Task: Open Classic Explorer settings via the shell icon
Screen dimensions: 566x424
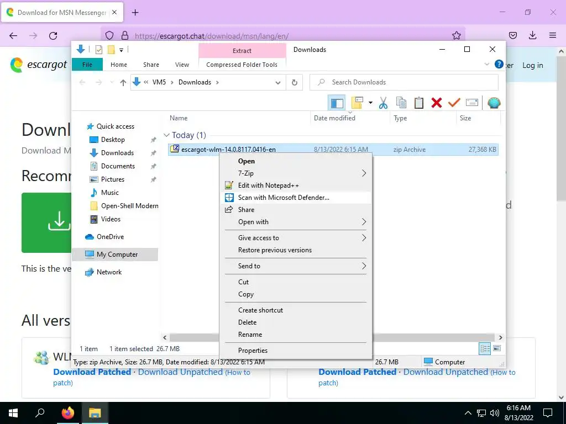Action: click(x=494, y=103)
